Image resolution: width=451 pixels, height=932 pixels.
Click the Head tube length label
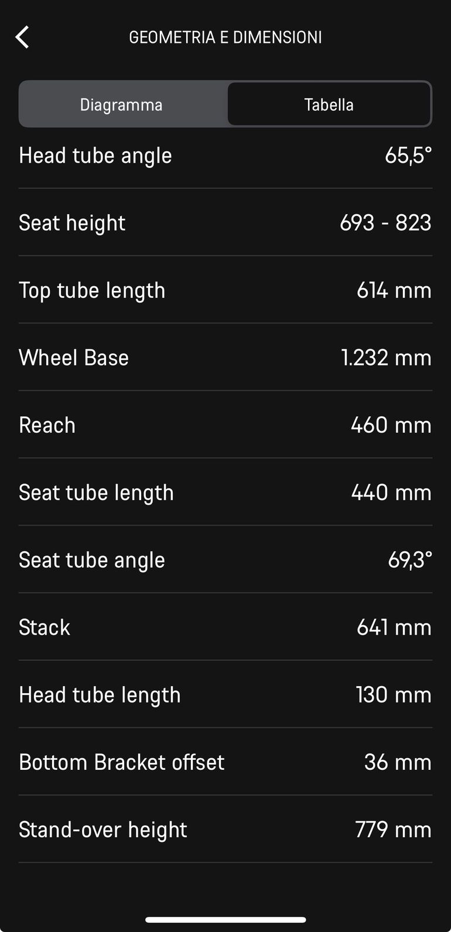pyautogui.click(x=100, y=695)
